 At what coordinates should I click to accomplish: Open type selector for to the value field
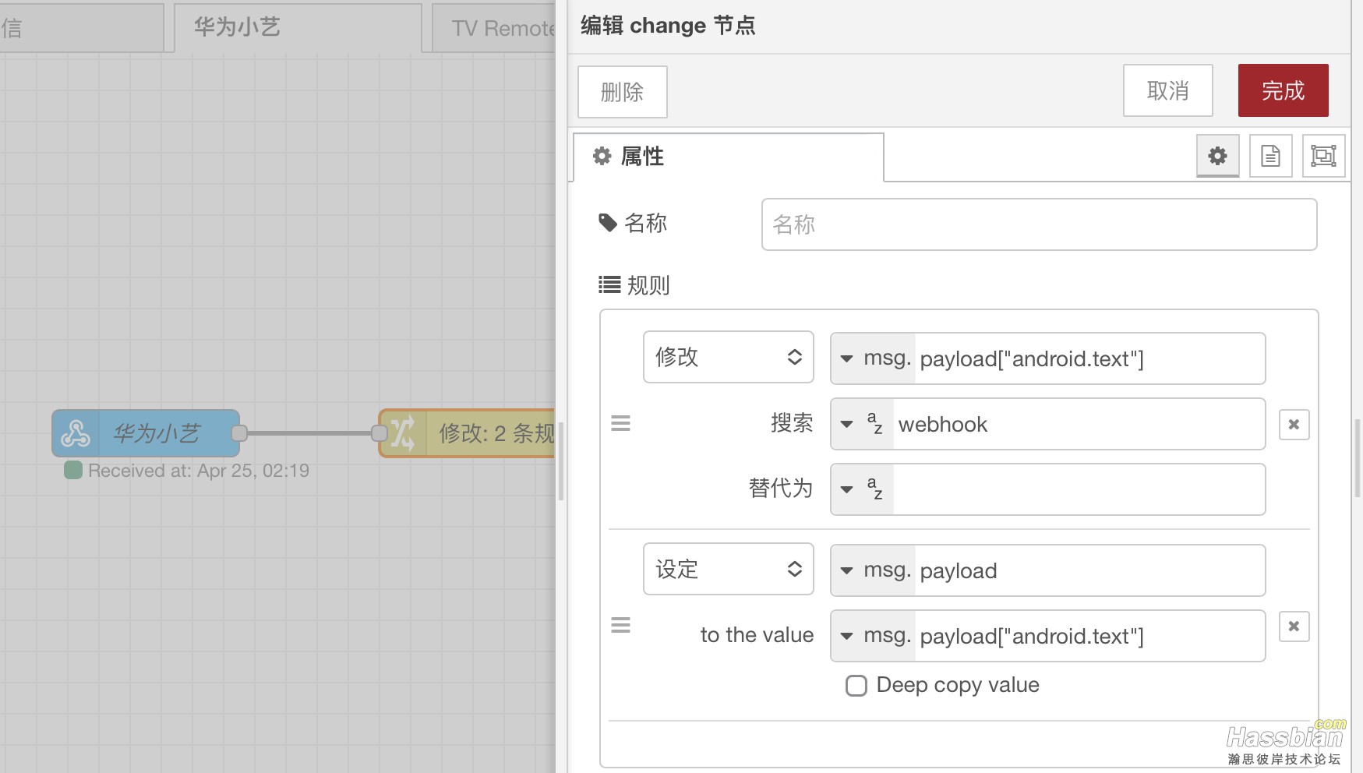[874, 636]
